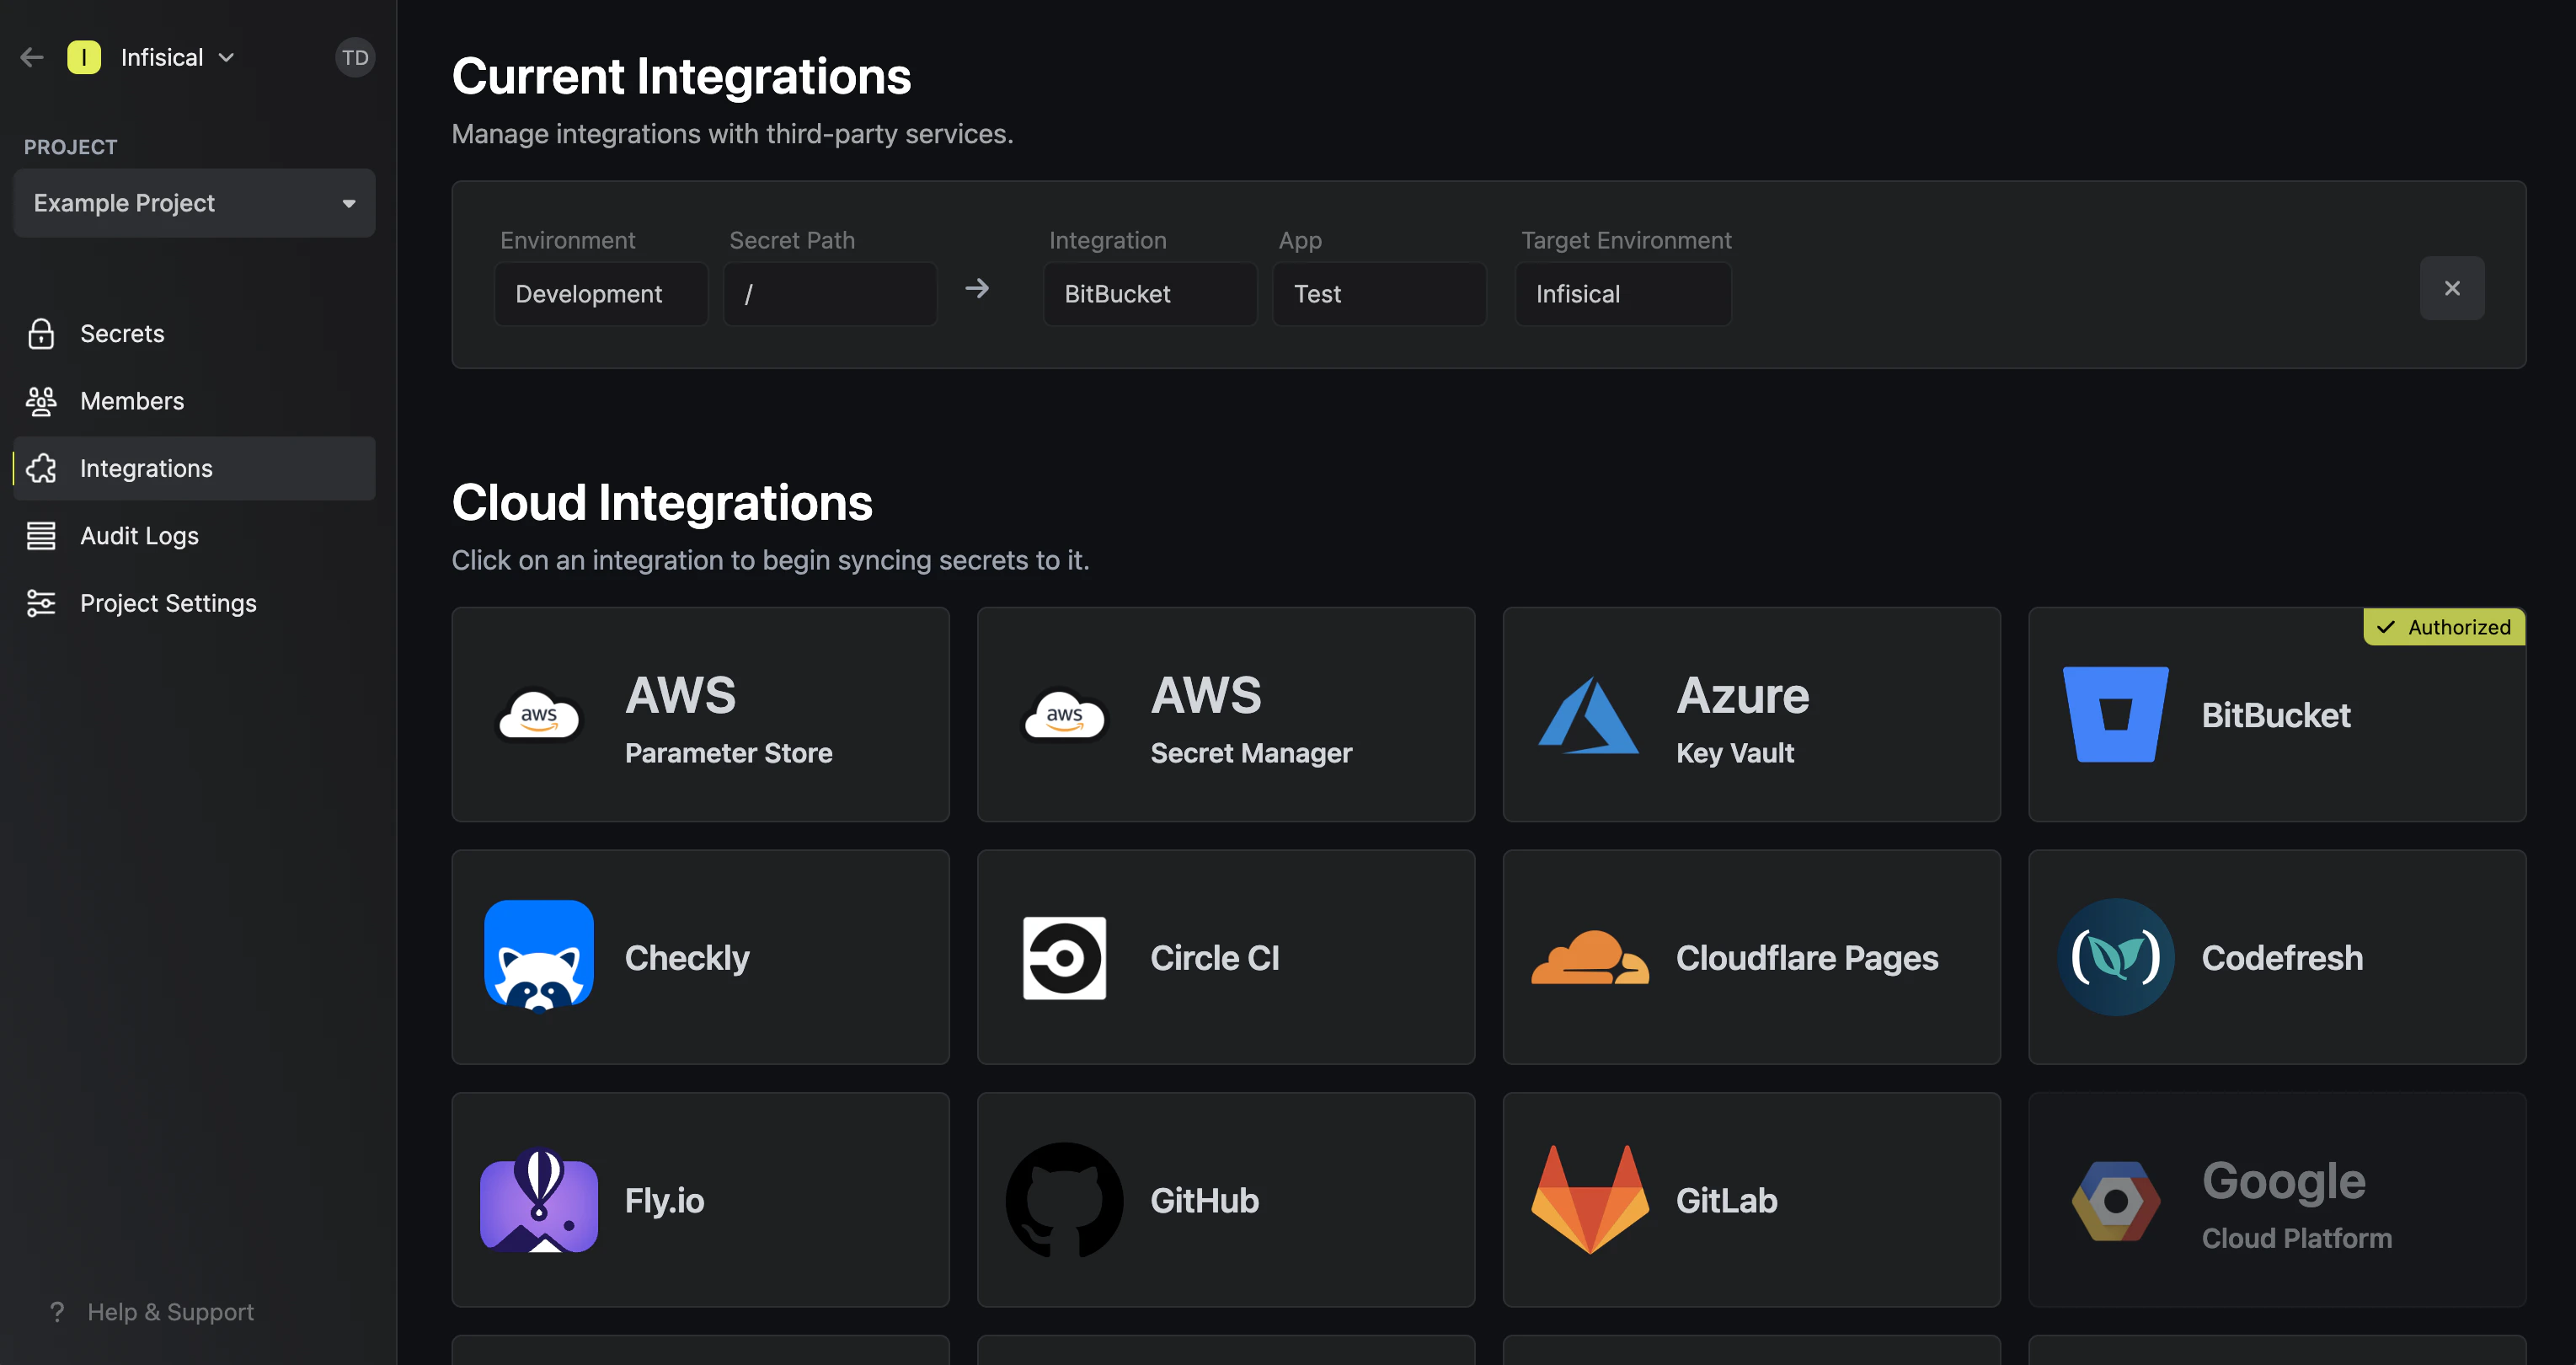Click the AWS Secret Manager cloud logo
The image size is (2576, 1365).
coord(1064,715)
